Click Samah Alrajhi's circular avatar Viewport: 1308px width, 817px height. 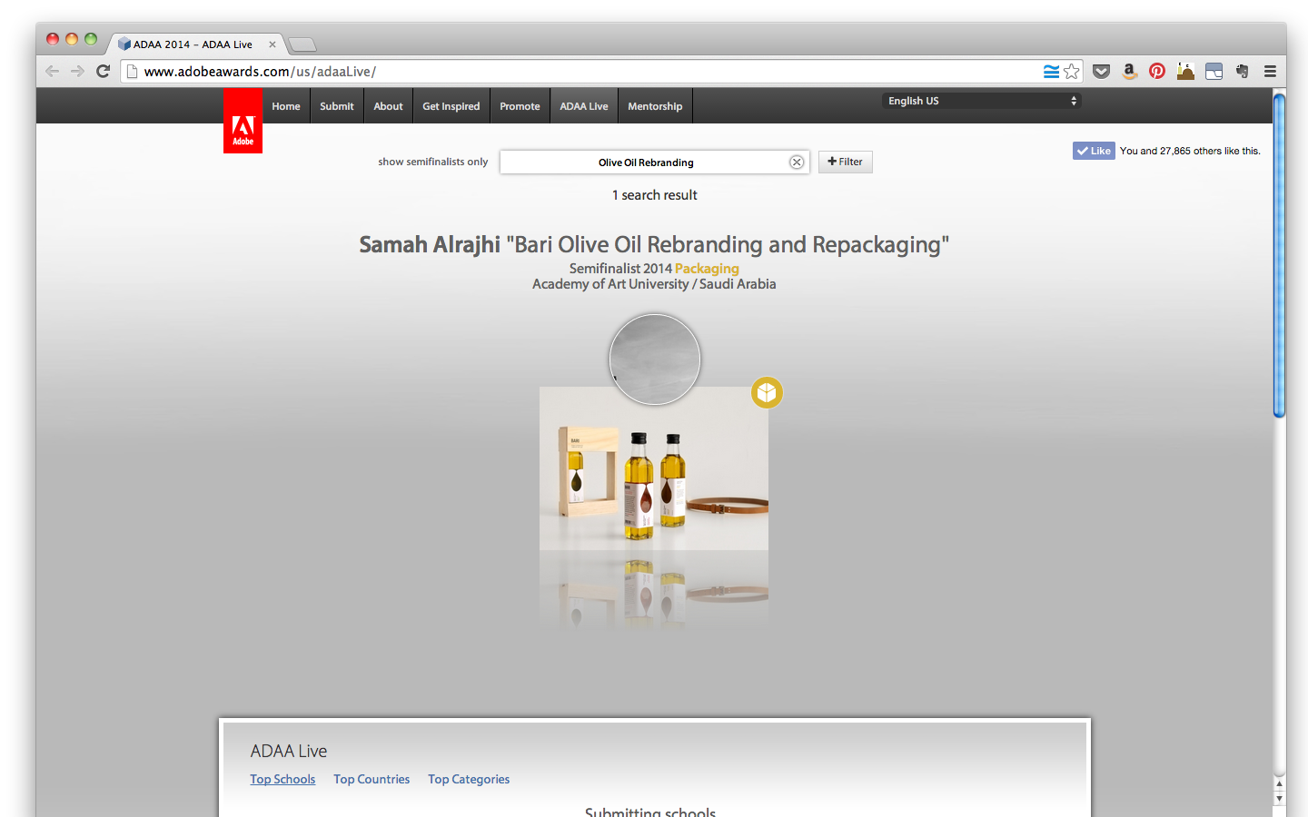(655, 359)
